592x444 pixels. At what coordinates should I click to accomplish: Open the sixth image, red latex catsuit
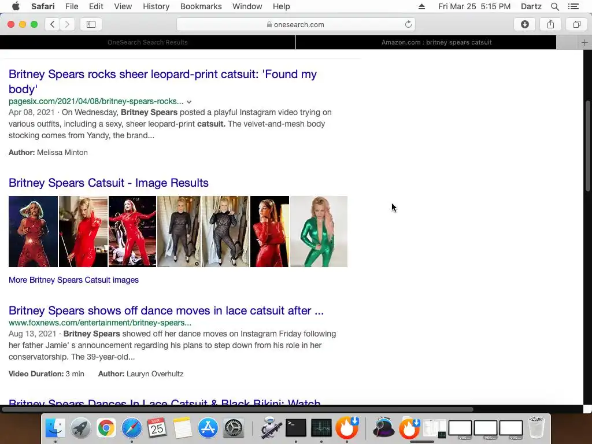(269, 231)
